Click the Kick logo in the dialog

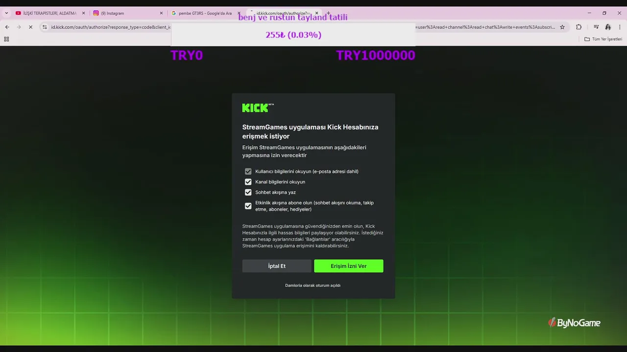258,108
